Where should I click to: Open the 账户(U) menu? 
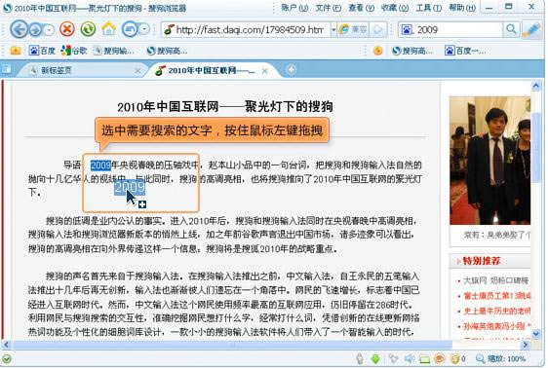click(x=294, y=8)
